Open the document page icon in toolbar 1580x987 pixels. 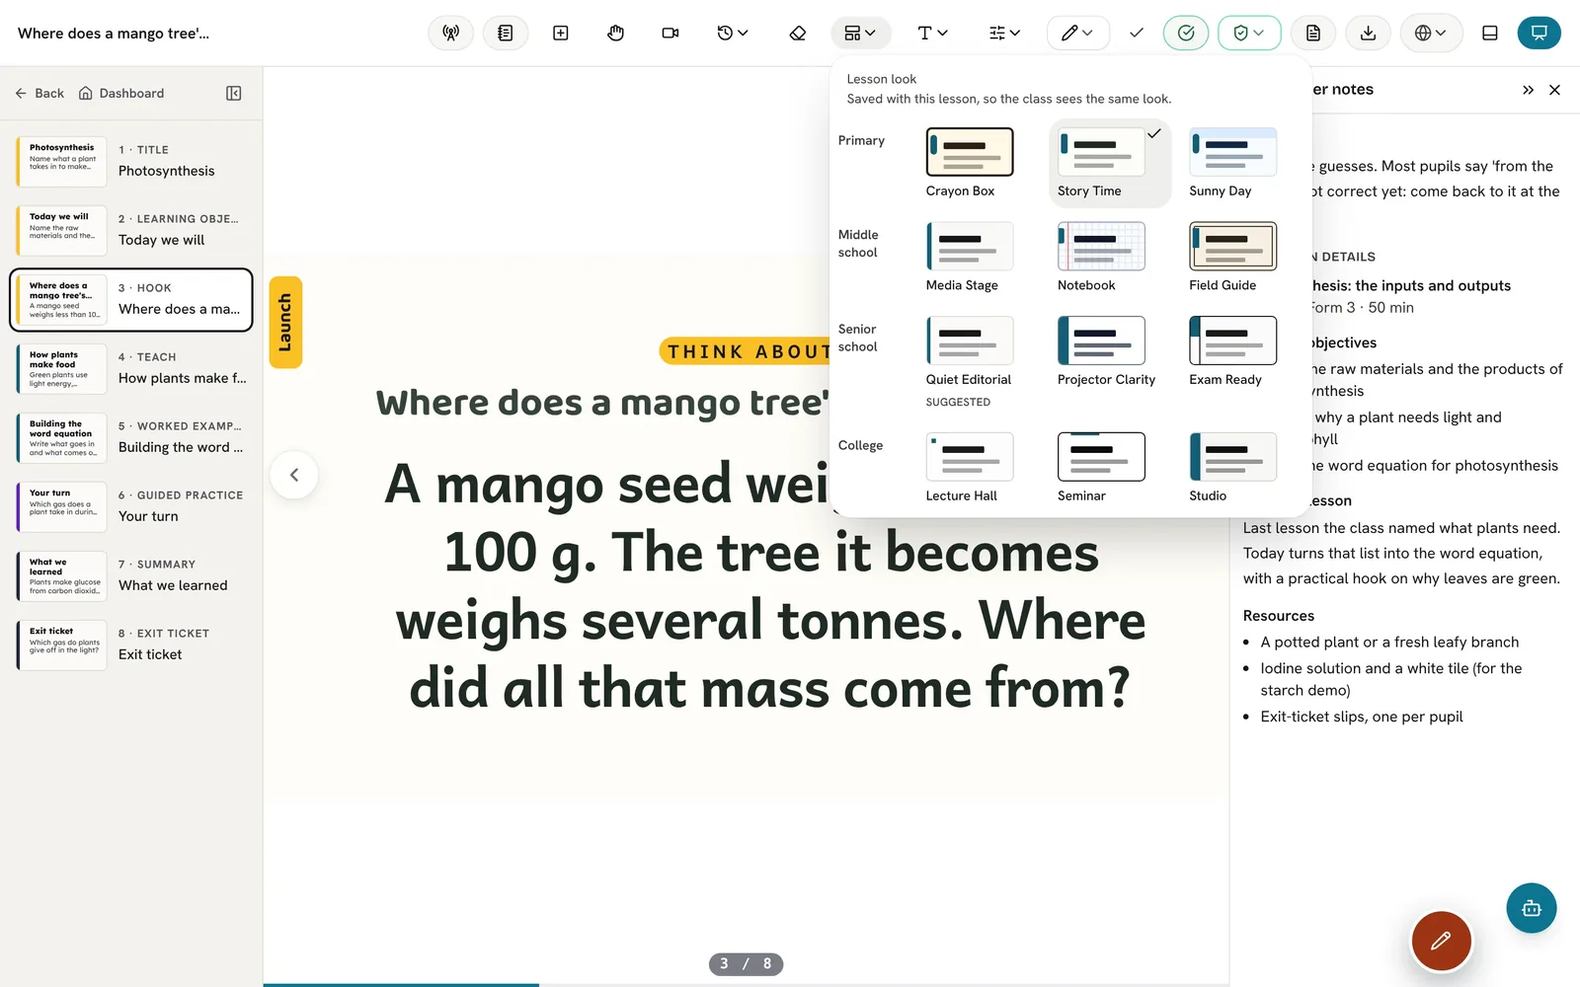point(1313,33)
